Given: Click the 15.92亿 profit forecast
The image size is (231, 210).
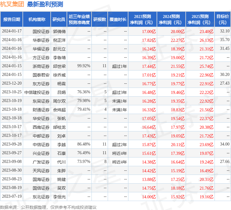Looking at the screenshot, I should click(178, 197).
